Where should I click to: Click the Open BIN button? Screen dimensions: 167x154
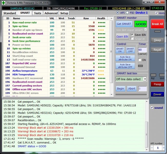coord(122,36)
